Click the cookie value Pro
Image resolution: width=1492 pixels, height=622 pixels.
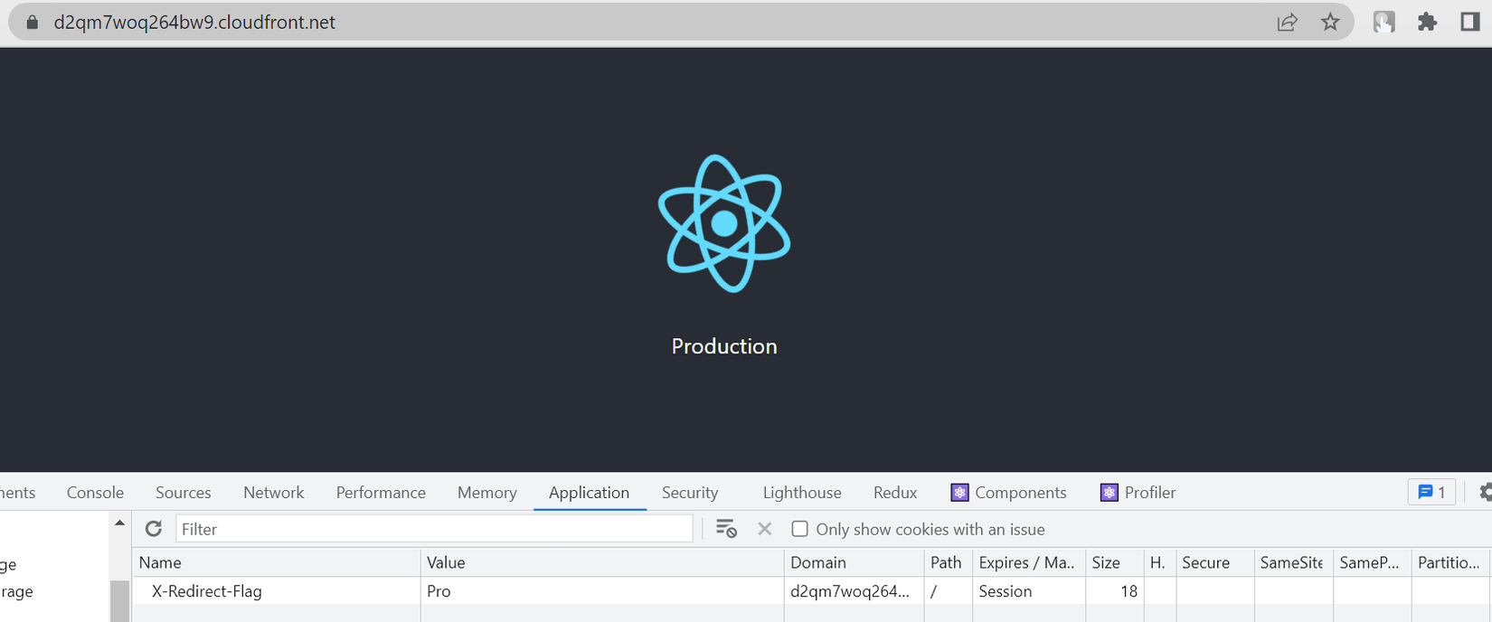coord(439,591)
